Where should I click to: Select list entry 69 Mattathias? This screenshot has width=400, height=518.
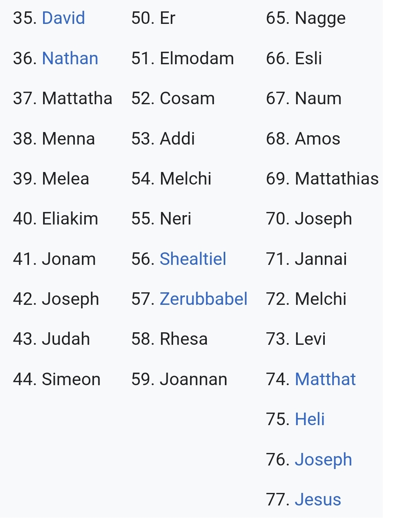(x=322, y=179)
